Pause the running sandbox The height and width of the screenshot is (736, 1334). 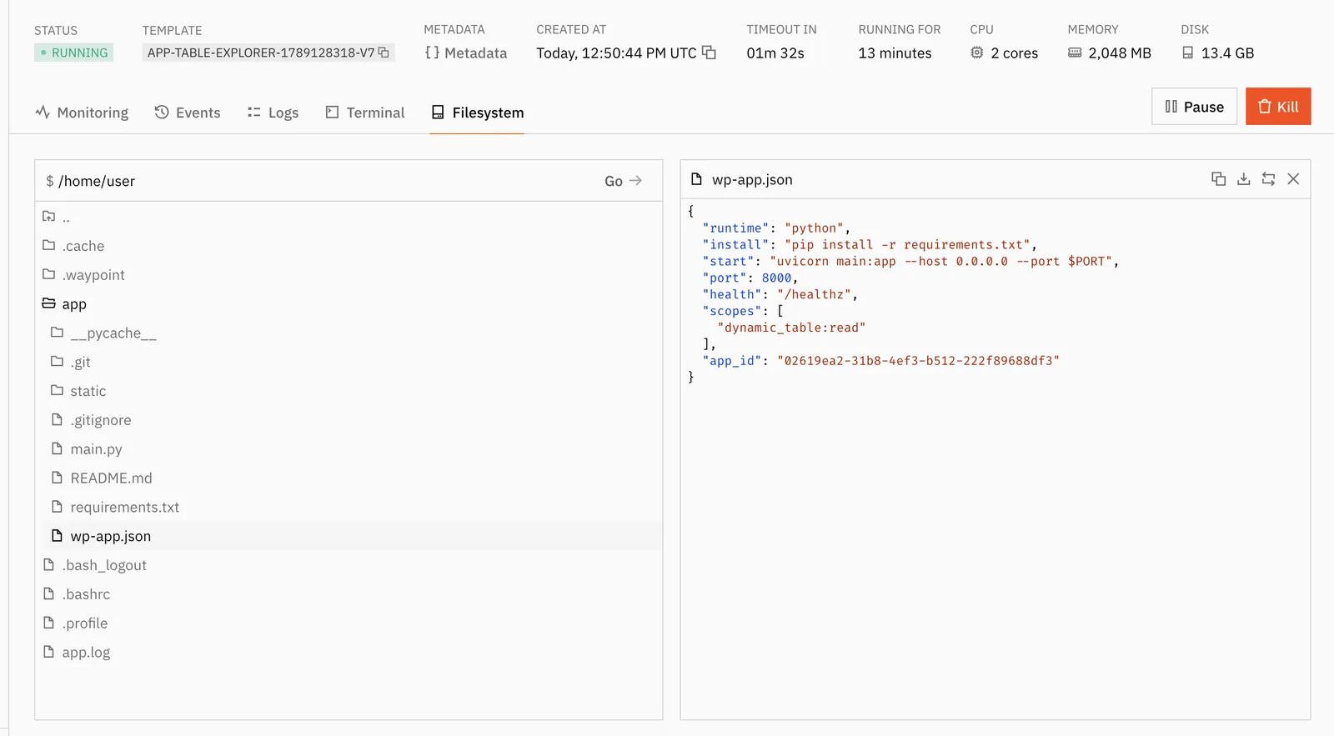(1194, 107)
